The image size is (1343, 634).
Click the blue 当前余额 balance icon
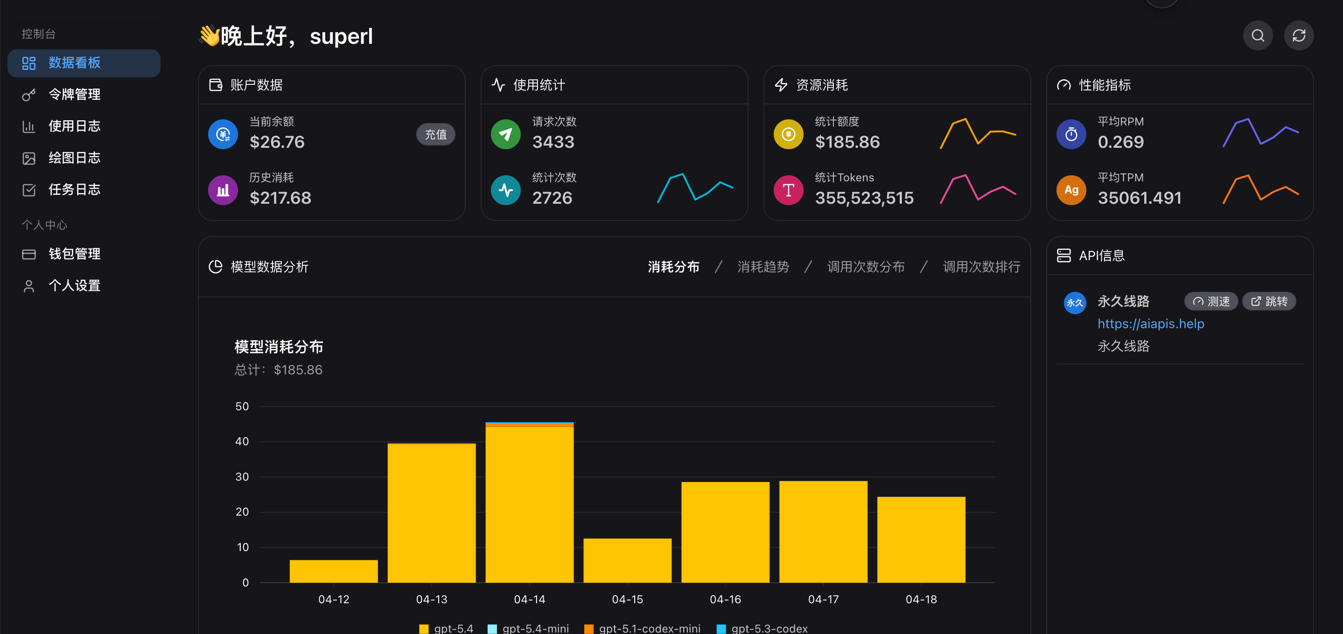click(223, 134)
